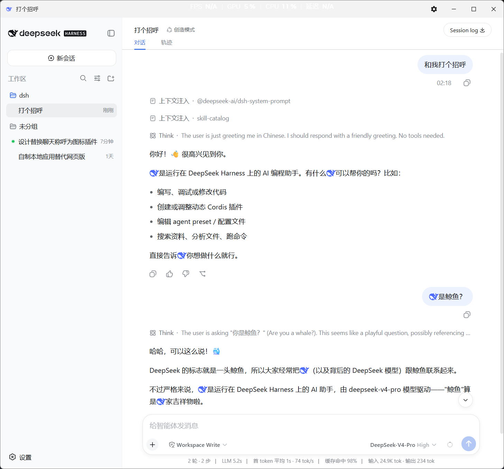Image resolution: width=504 pixels, height=469 pixels.
Task: Search the workspace with magnifier icon
Action: (83, 79)
